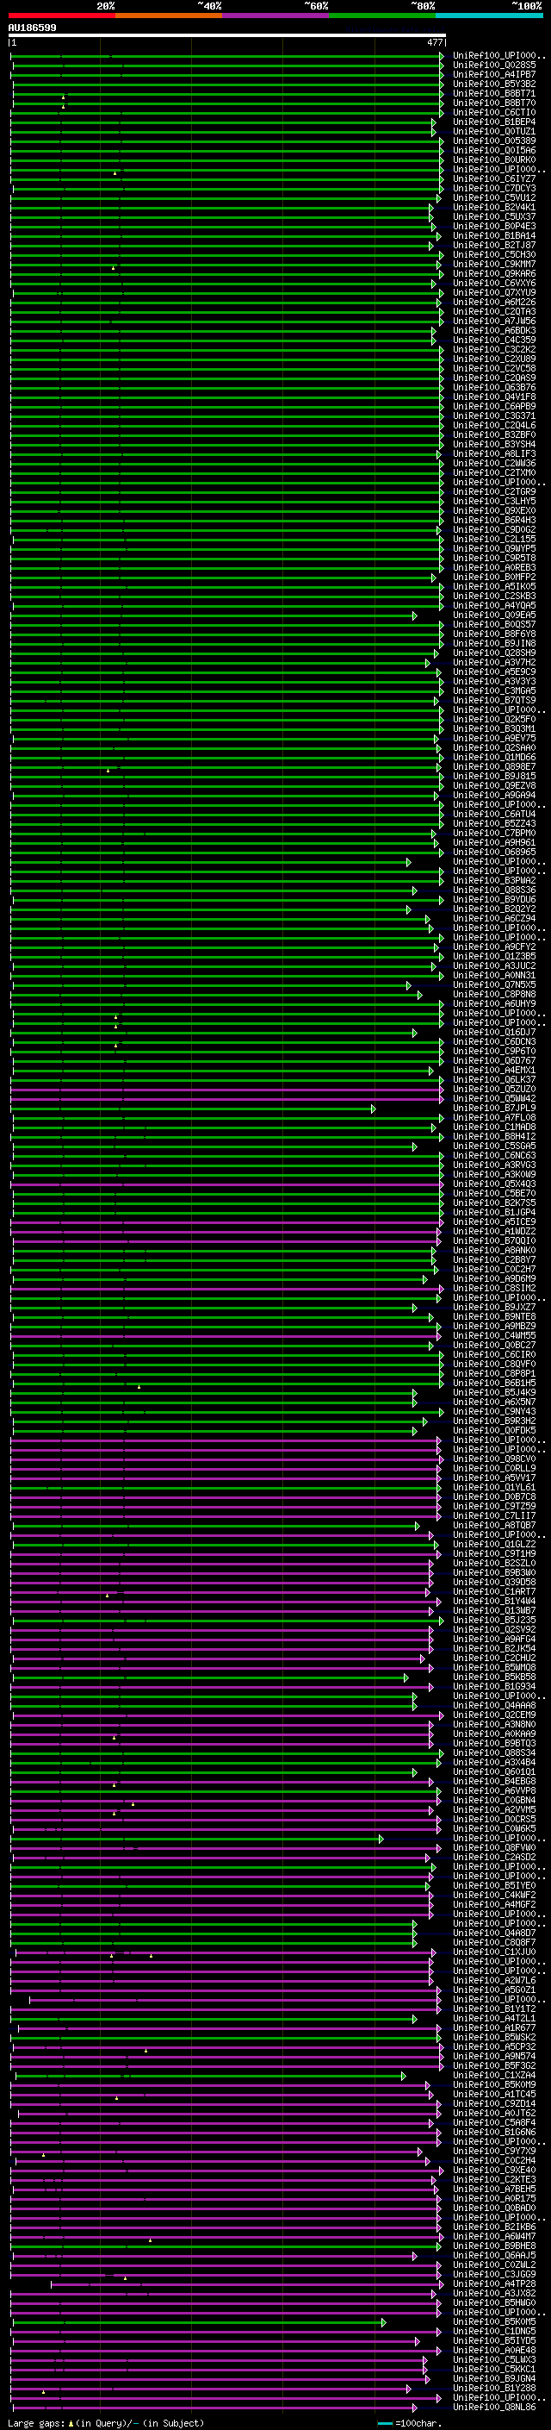Open hit UniRef100_B2V4K1
This screenshot has height=2430, width=551.
(494, 208)
